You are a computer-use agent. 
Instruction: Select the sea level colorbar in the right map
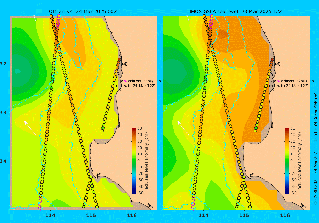coord(287,161)
